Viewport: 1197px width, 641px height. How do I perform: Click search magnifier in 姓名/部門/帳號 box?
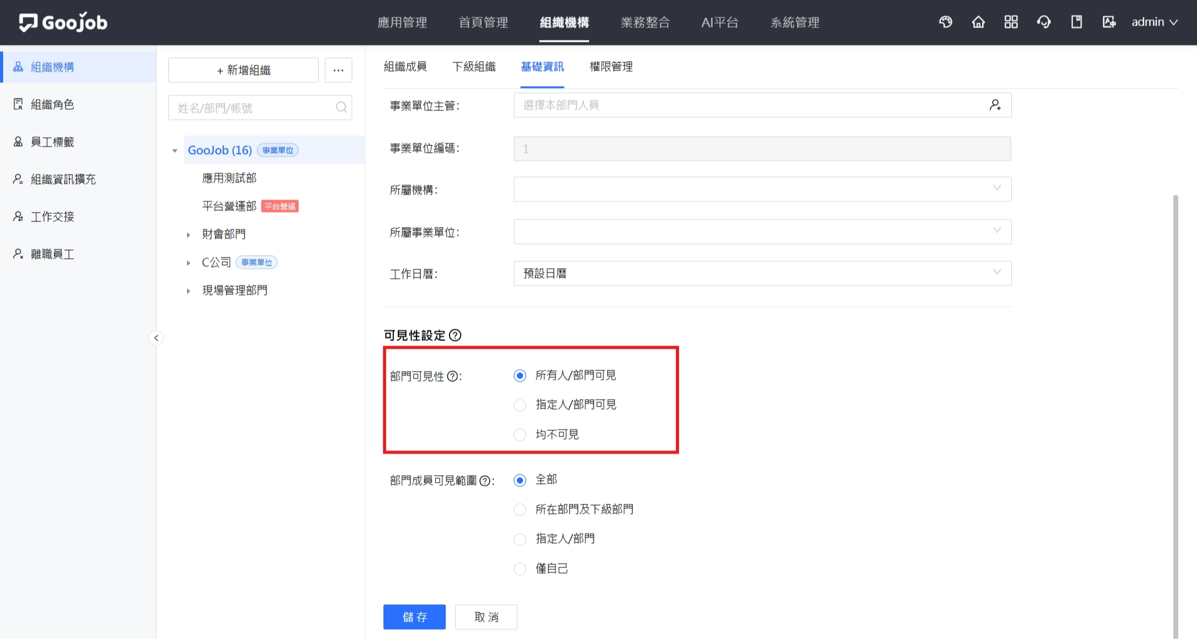pos(341,107)
